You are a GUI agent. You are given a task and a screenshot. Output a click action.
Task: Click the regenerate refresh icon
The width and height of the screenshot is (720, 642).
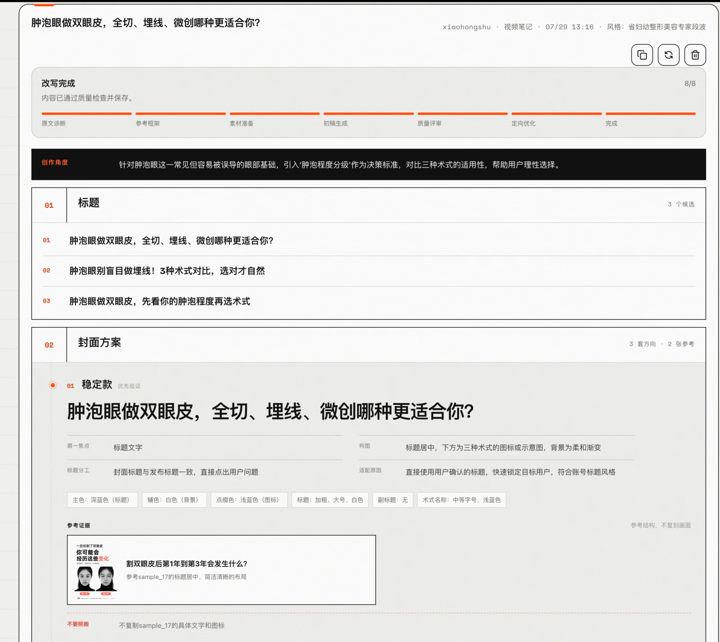(668, 55)
